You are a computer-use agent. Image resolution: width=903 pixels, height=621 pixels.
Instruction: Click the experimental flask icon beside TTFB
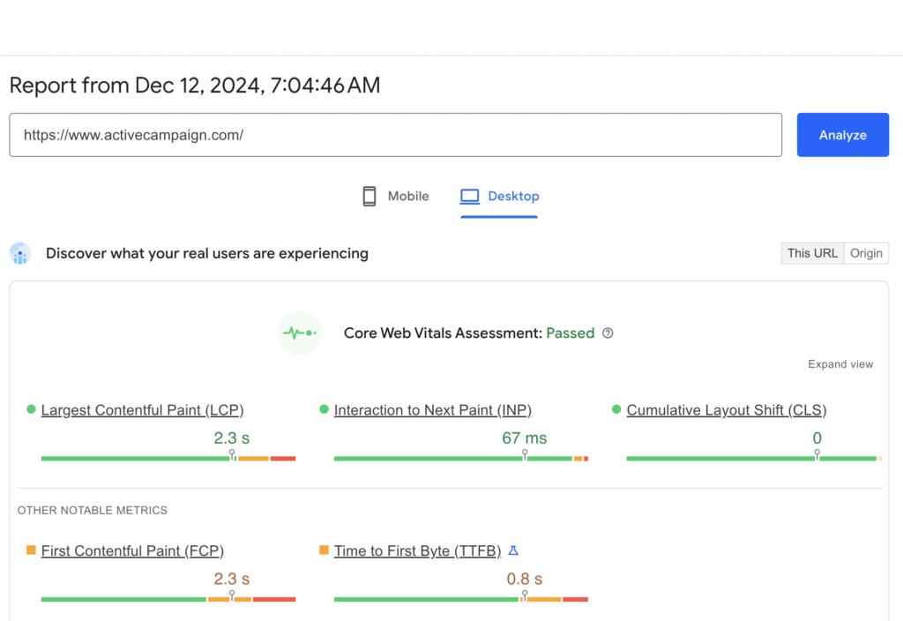point(513,550)
